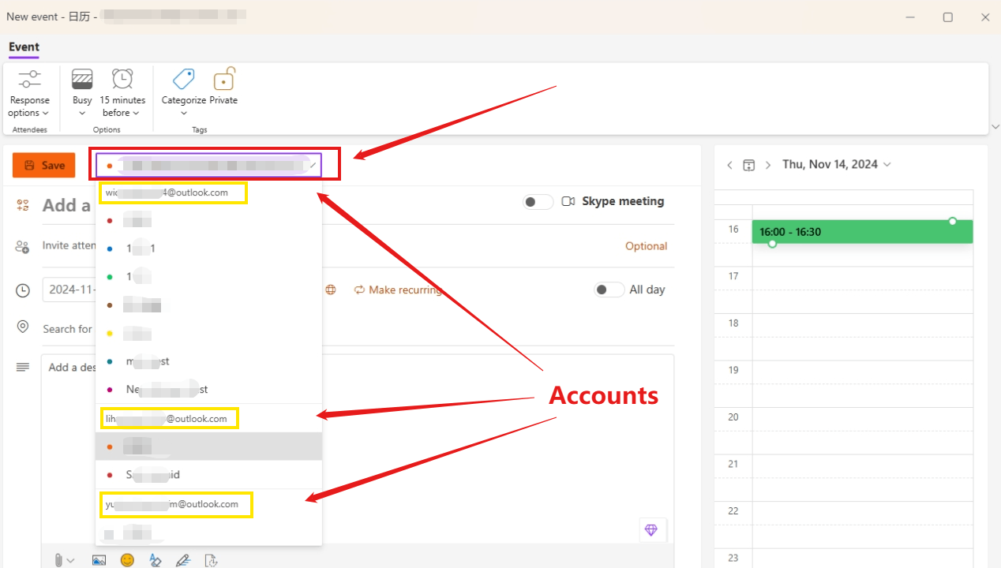Click the Search for location field
This screenshot has height=568, width=1001.
[x=68, y=328]
